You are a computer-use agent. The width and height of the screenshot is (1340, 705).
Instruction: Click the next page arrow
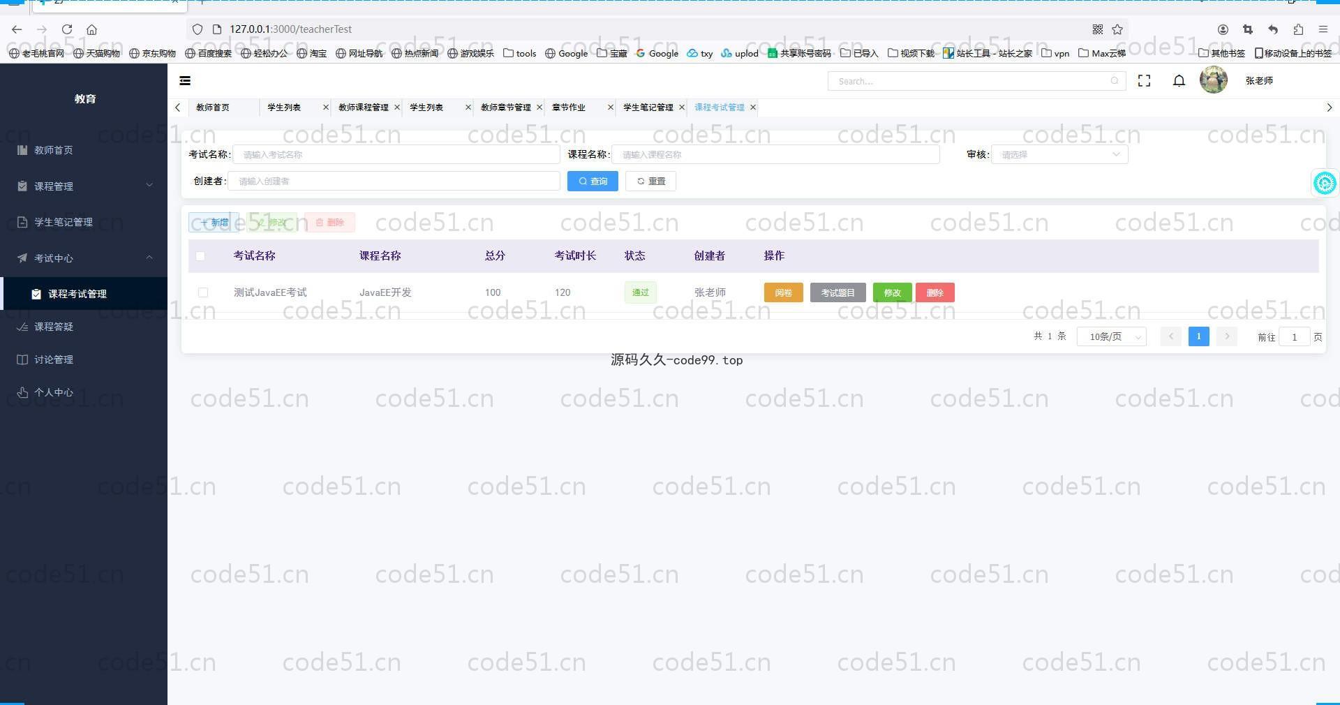[1226, 336]
